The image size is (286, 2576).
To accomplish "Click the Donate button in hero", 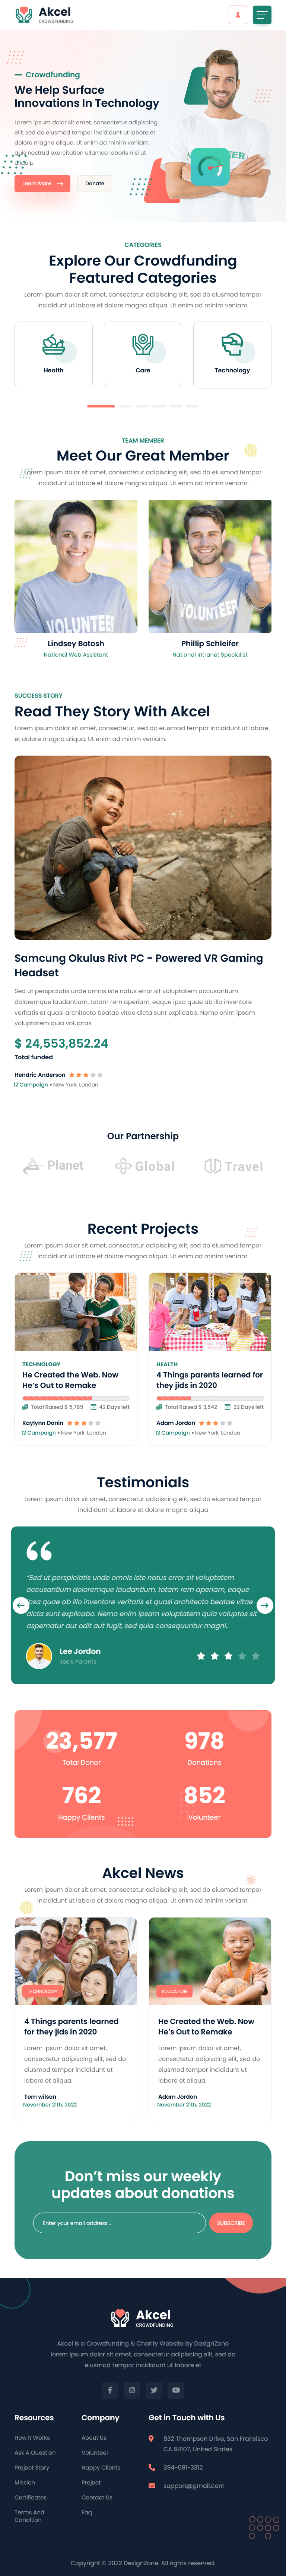I will 95,183.
